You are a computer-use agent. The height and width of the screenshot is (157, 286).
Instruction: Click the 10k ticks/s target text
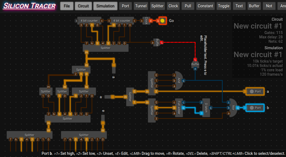click(x=268, y=61)
